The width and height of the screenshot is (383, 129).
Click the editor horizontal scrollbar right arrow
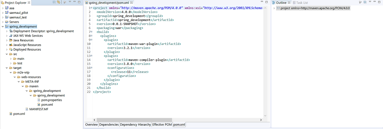click(x=261, y=120)
